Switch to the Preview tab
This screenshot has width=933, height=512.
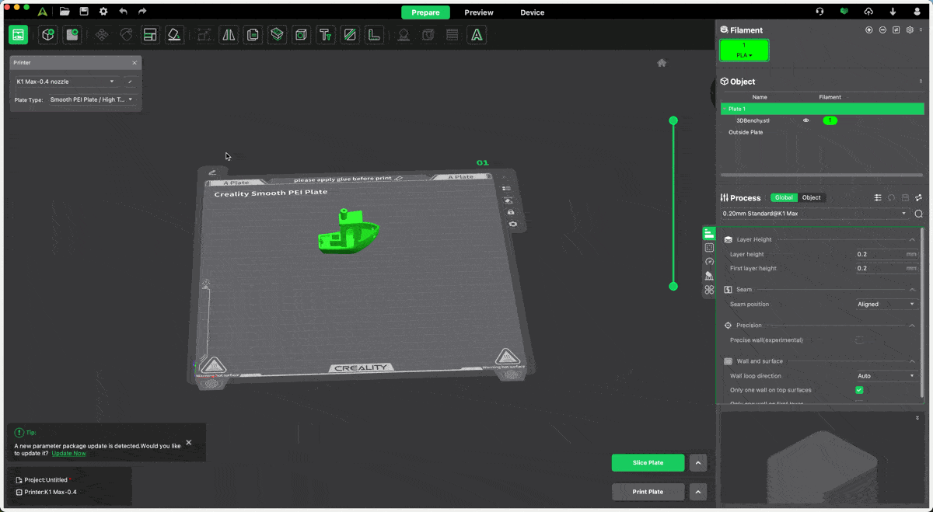pos(478,12)
